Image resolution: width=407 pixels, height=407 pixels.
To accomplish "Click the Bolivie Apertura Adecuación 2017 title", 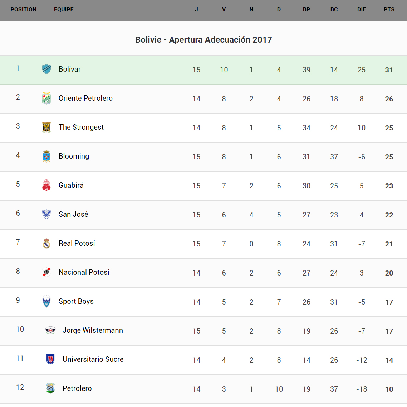I will 203,40.
